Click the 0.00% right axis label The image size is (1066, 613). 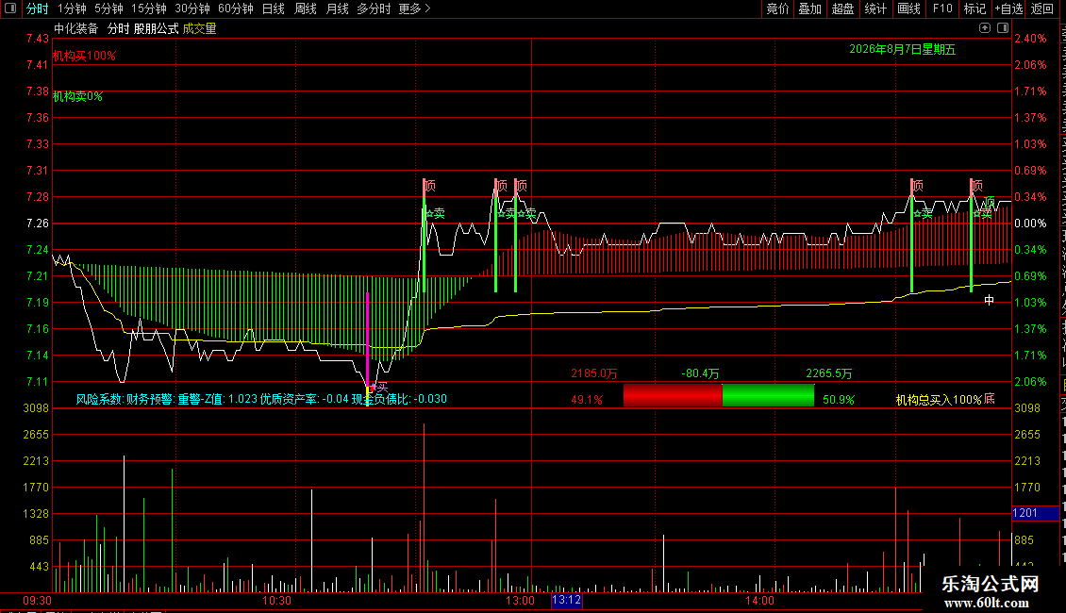click(1030, 223)
